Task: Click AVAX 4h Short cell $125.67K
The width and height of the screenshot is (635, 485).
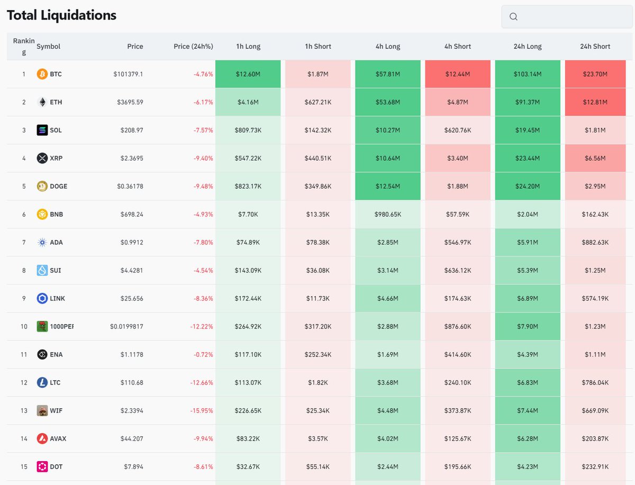Action: click(458, 438)
